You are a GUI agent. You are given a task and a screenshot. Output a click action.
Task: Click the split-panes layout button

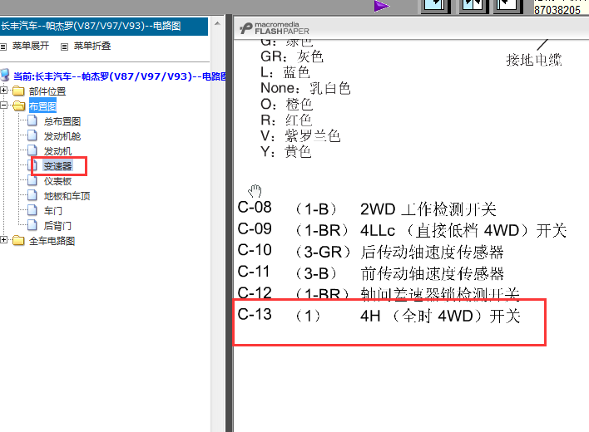pyautogui.click(x=473, y=5)
